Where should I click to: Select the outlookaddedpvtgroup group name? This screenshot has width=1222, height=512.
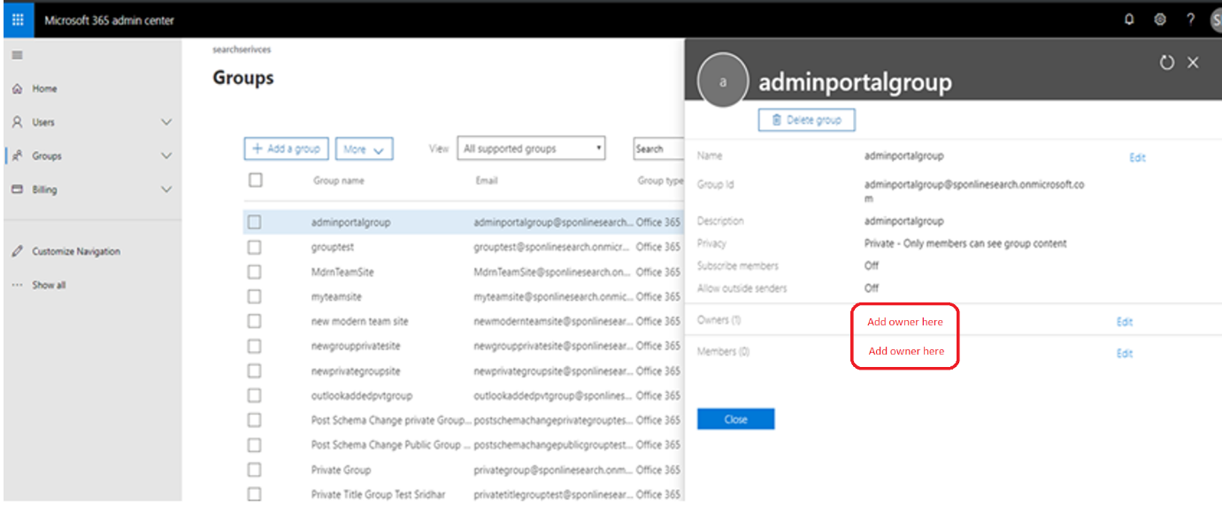362,396
